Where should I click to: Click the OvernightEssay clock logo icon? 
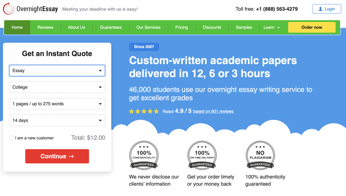point(8,9)
